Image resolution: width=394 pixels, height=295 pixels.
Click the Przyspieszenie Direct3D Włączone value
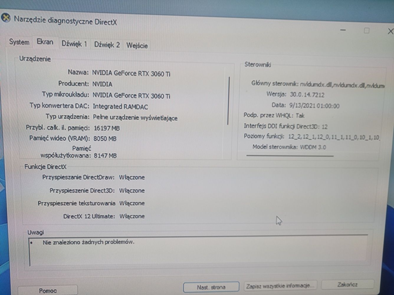click(132, 191)
